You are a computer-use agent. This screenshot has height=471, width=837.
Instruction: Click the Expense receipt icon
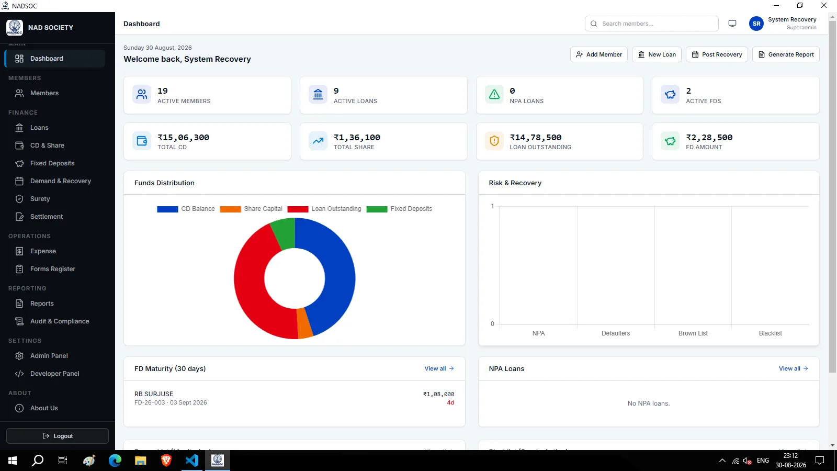(19, 251)
